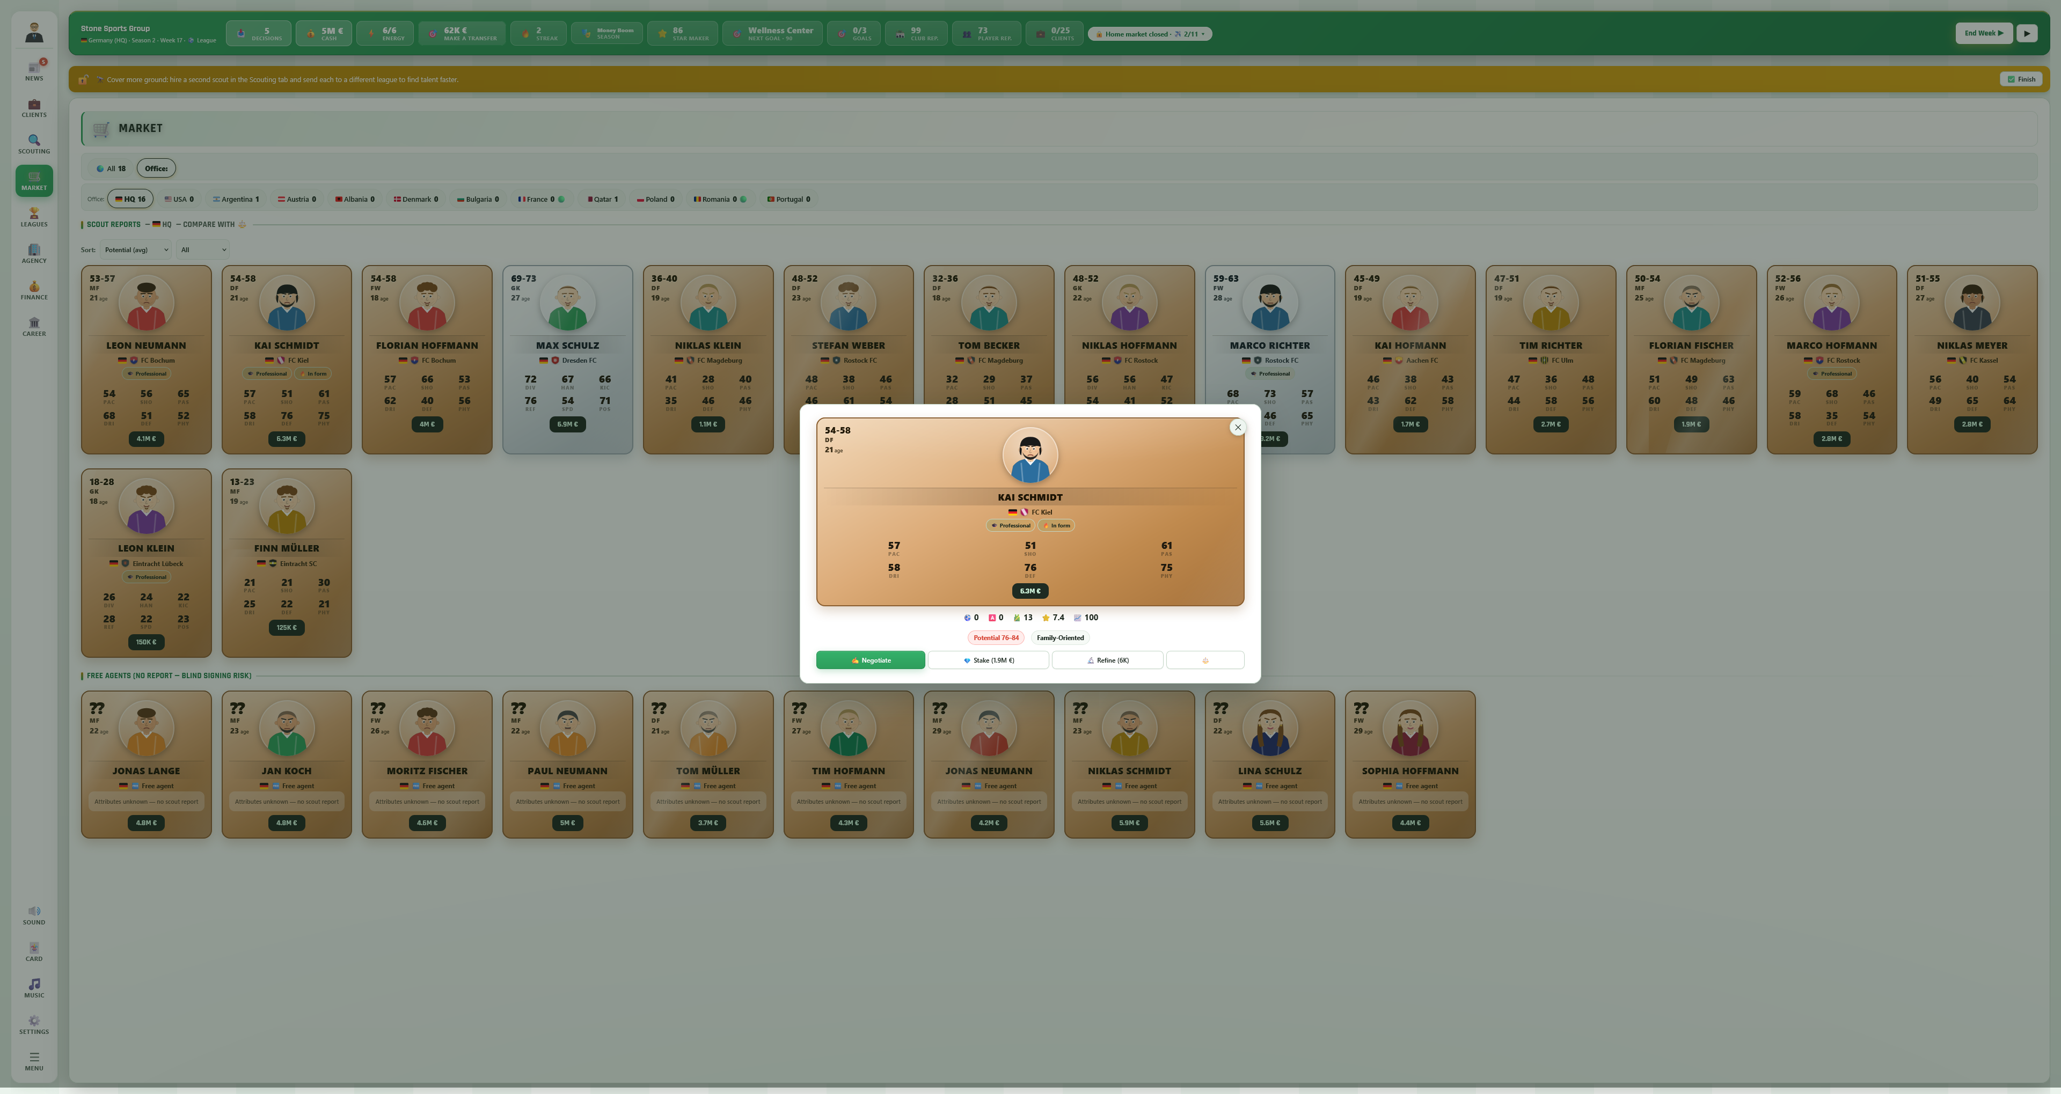The image size is (2061, 1094).
Task: Click the play arrow beside End Week
Action: point(2027,34)
